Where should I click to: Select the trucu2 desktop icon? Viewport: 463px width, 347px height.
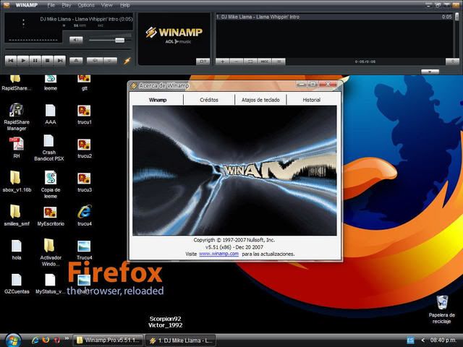pyautogui.click(x=85, y=149)
